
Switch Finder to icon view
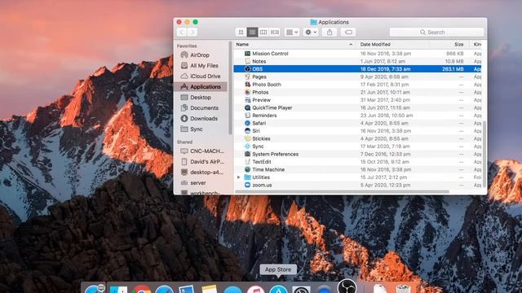[x=241, y=33]
